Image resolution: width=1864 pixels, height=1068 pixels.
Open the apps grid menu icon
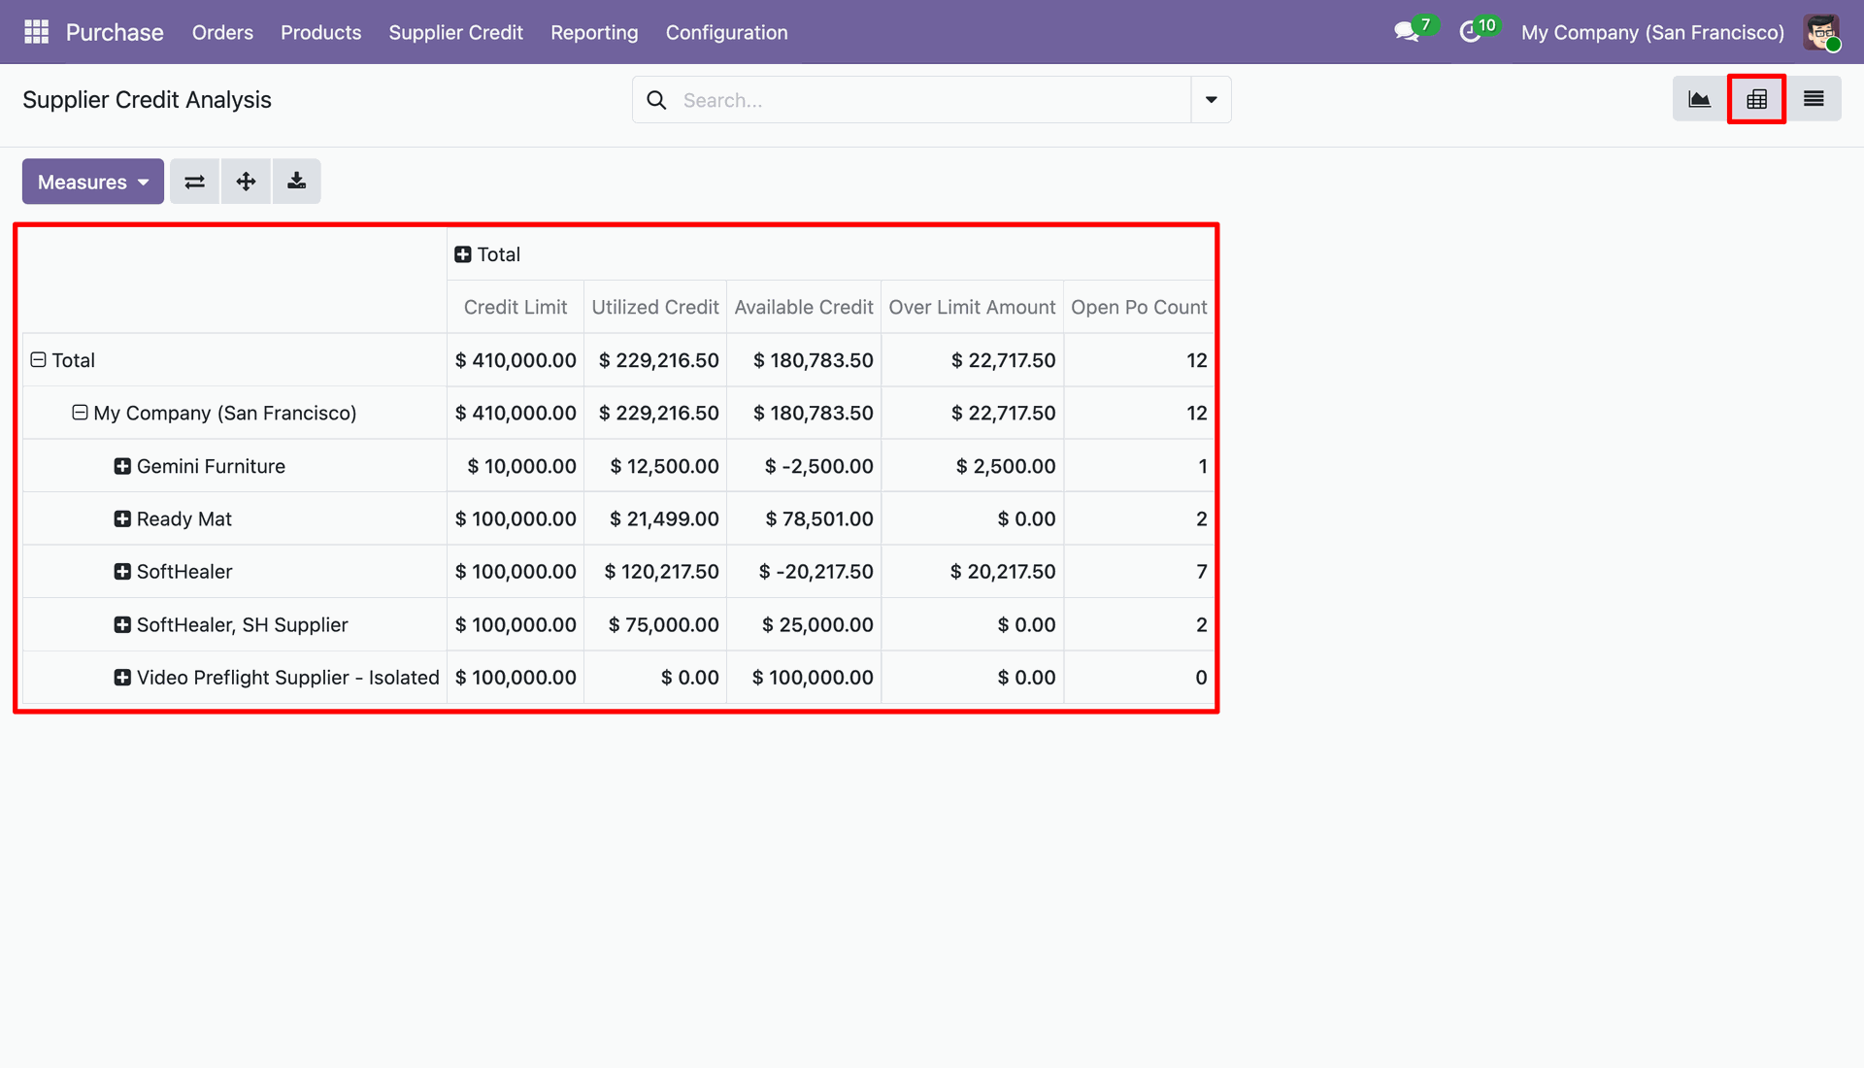click(36, 32)
